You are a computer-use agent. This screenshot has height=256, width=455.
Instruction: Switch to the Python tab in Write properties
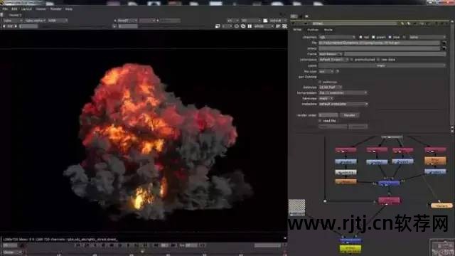[x=313, y=30]
